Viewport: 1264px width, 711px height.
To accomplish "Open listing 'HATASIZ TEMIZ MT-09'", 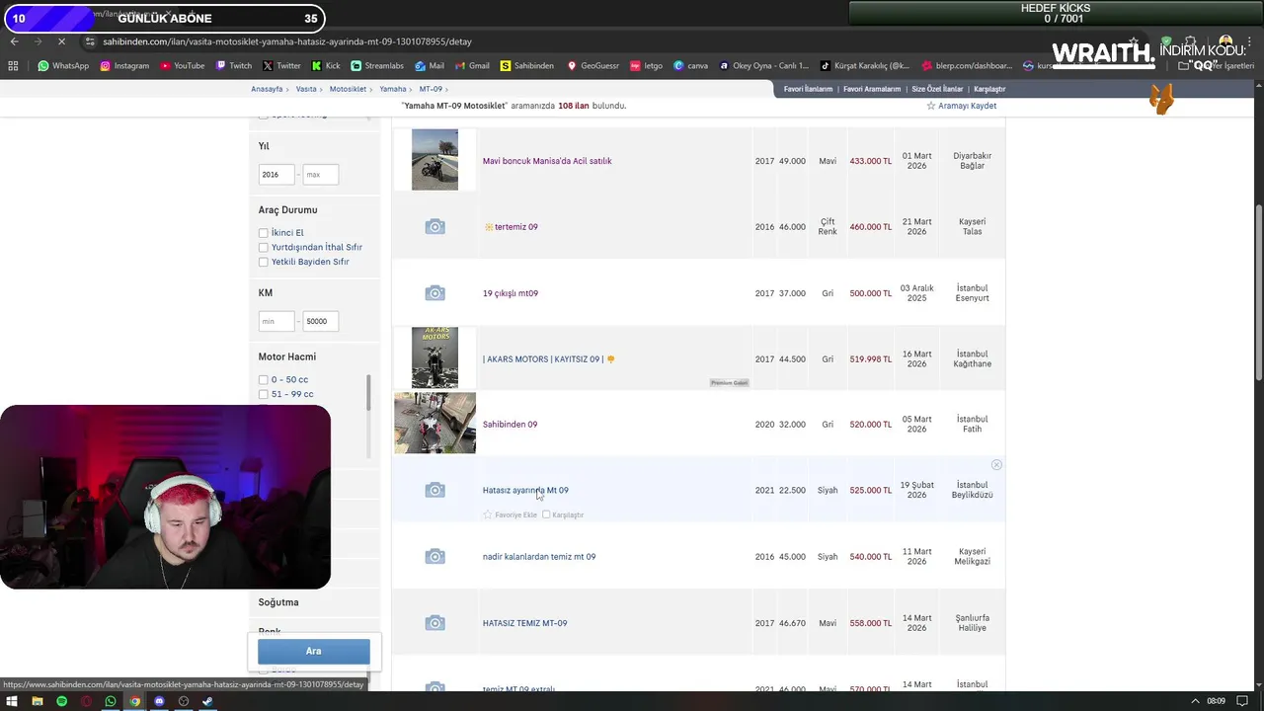I will [524, 623].
